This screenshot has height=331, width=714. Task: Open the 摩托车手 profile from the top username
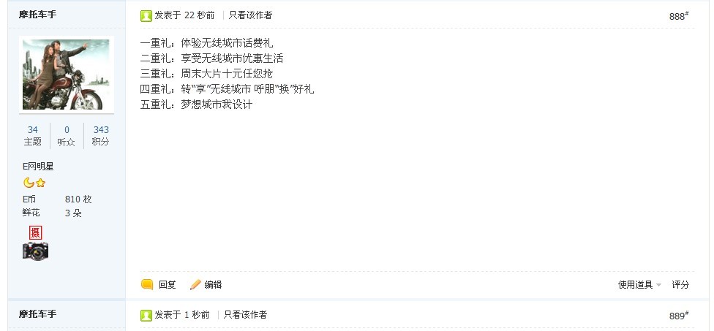pos(38,14)
